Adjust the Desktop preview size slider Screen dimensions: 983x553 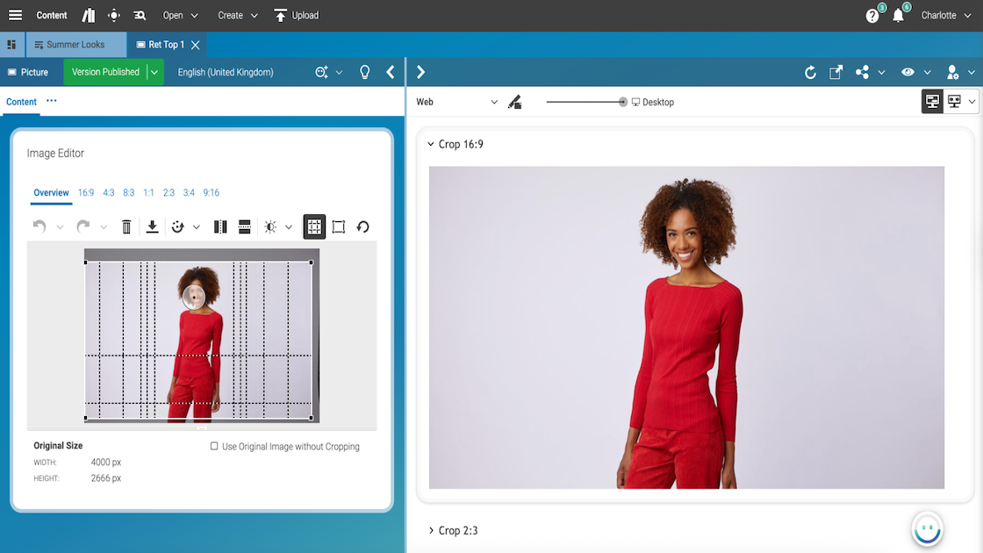[622, 103]
